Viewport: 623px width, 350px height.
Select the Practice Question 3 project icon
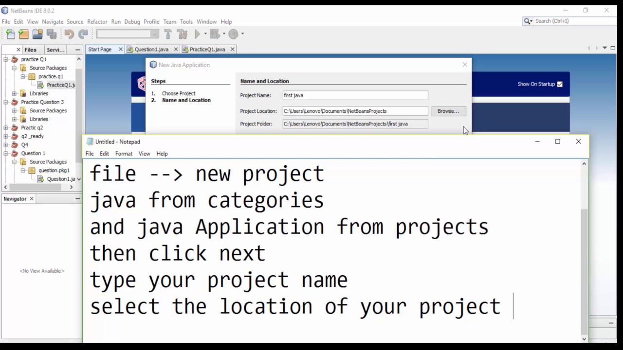tap(15, 102)
